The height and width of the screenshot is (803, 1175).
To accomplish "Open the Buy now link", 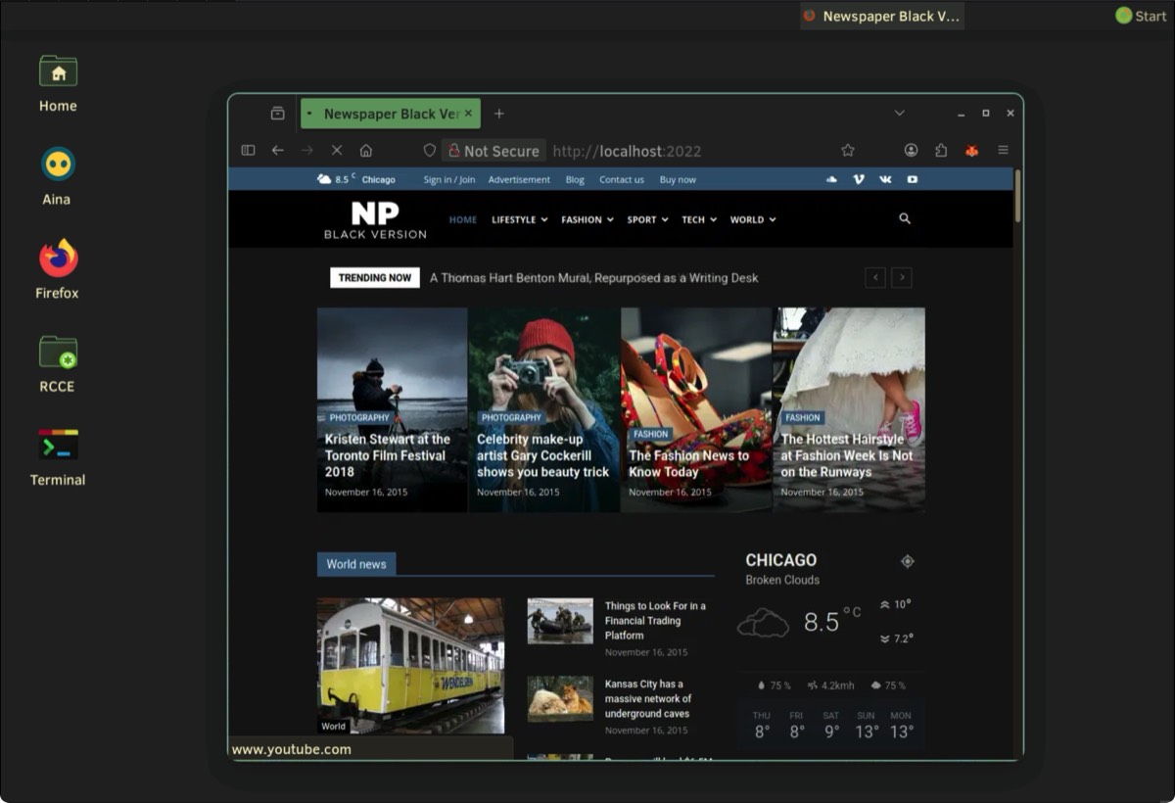I will click(678, 179).
